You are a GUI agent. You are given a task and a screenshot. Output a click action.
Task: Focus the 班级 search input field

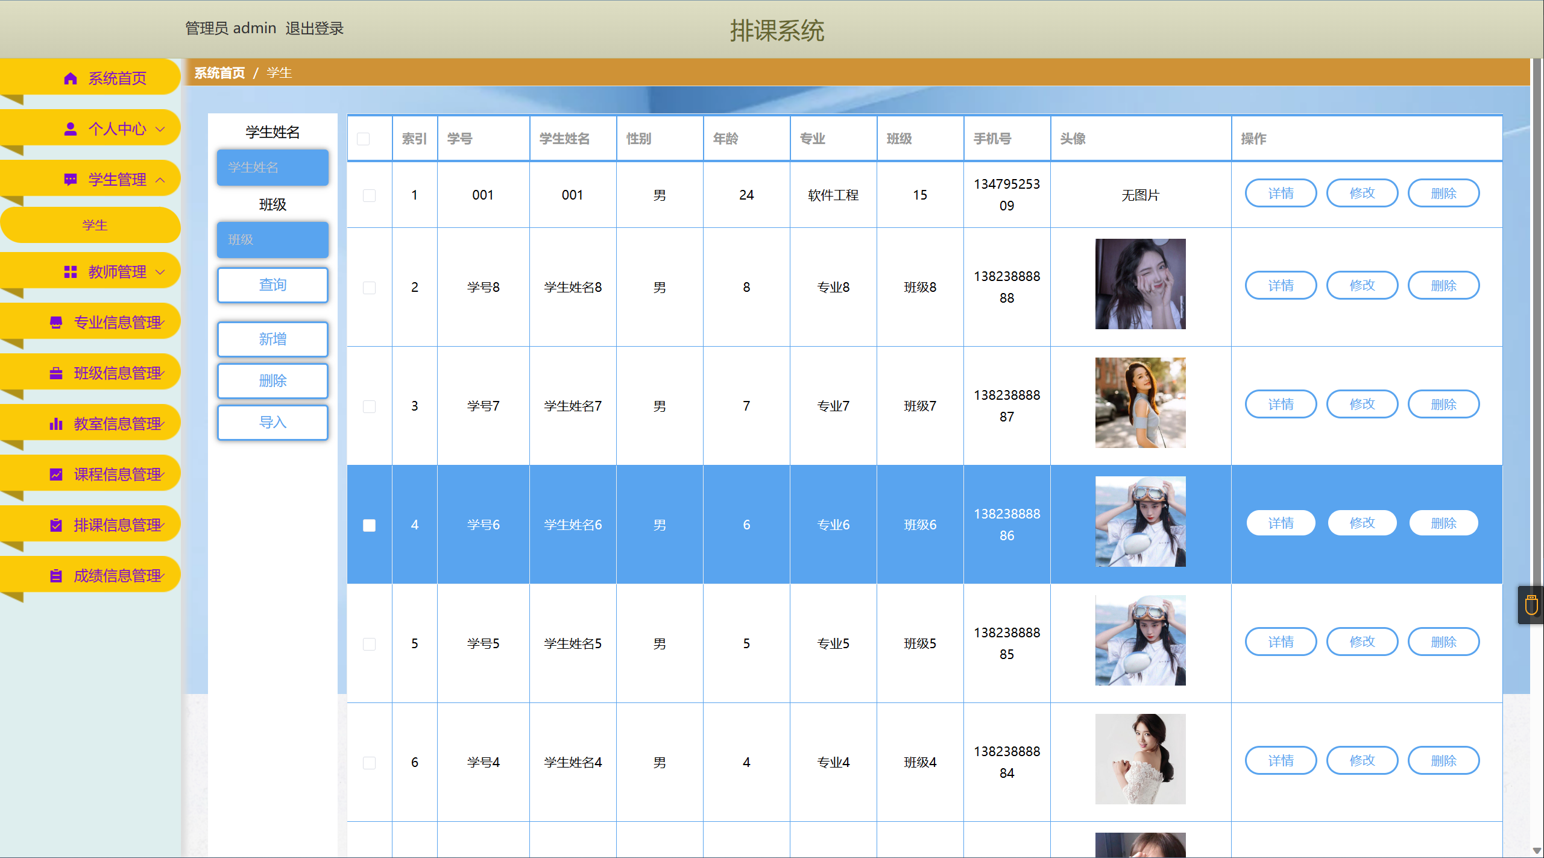tap(273, 240)
